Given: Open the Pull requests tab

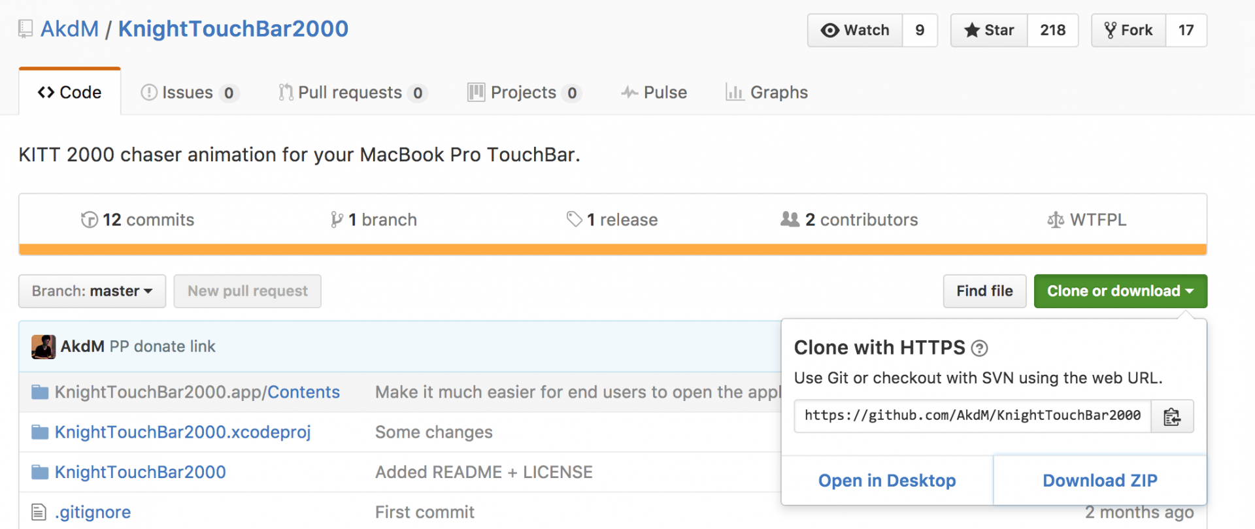Looking at the screenshot, I should pyautogui.click(x=350, y=93).
